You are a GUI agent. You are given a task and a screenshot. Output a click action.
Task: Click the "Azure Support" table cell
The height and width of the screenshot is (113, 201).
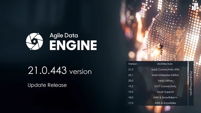pyautogui.click(x=165, y=92)
